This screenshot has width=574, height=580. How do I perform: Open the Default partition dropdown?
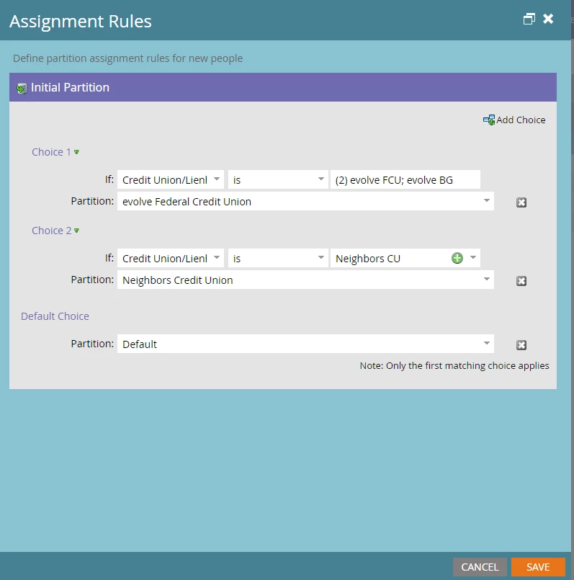[x=486, y=343]
